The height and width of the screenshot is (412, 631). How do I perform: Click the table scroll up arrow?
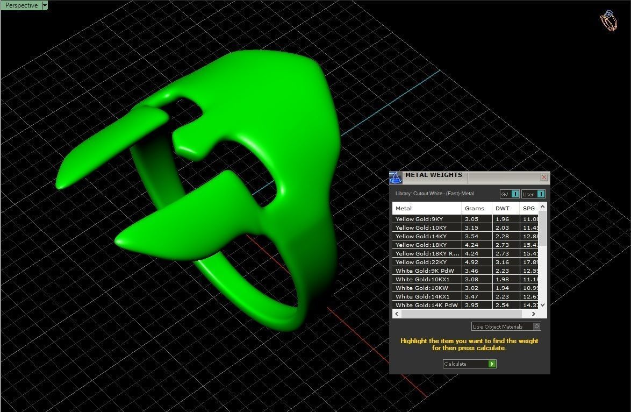click(542, 207)
